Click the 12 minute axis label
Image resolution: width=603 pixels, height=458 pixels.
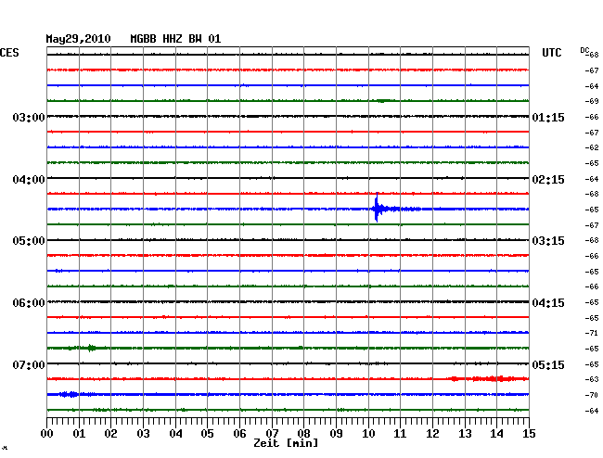[x=432, y=434]
